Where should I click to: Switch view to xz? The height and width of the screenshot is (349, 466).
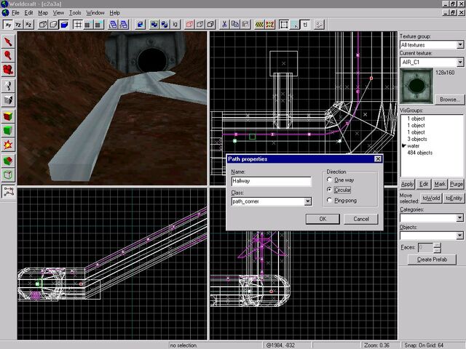click(x=28, y=25)
